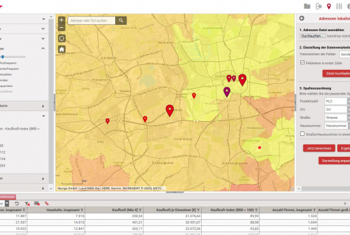Click table cell value 88,98
This screenshot has height=235, width=350.
(254, 222)
